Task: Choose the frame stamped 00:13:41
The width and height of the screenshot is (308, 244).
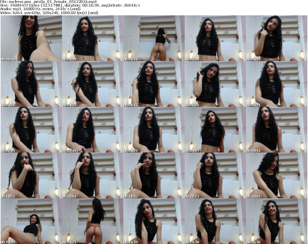Action: pyautogui.click(x=31, y=221)
